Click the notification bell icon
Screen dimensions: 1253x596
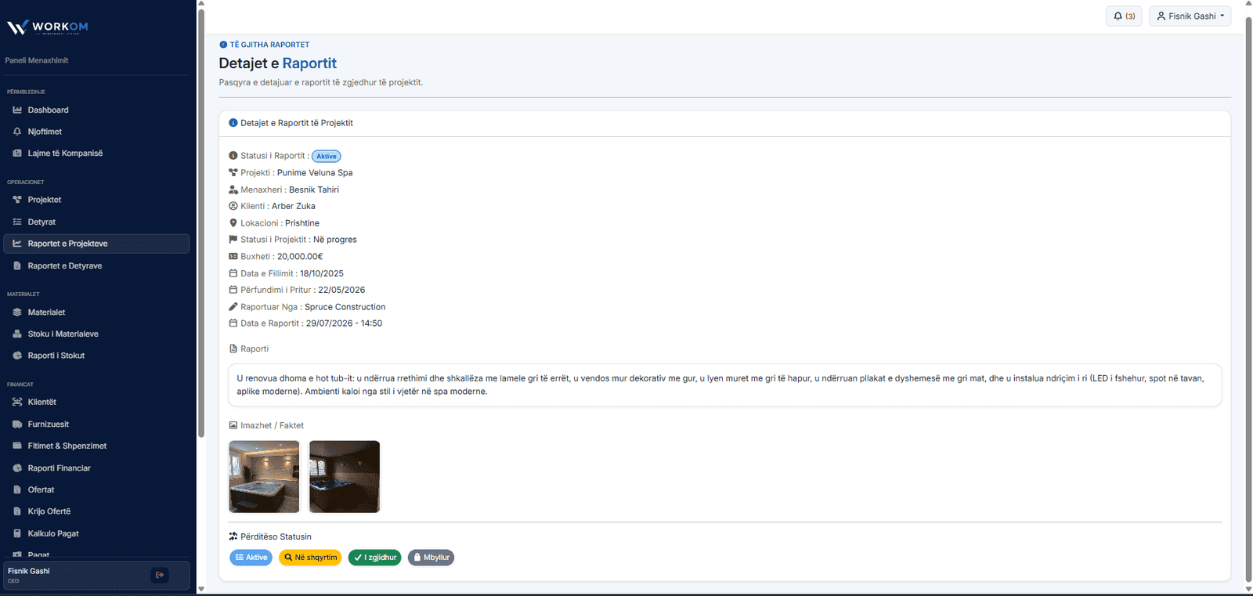(1118, 16)
